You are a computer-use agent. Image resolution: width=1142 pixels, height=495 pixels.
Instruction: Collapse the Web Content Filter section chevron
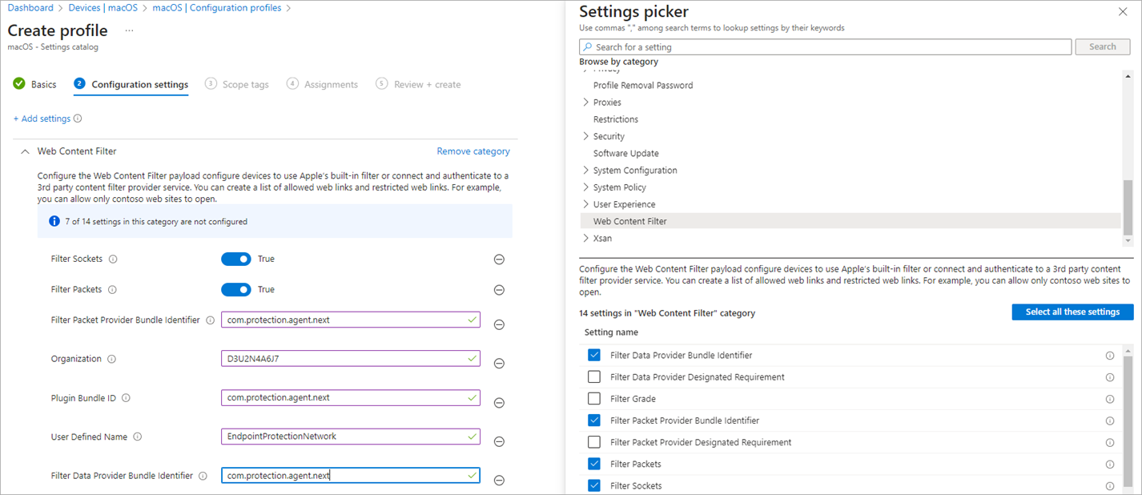[22, 150]
